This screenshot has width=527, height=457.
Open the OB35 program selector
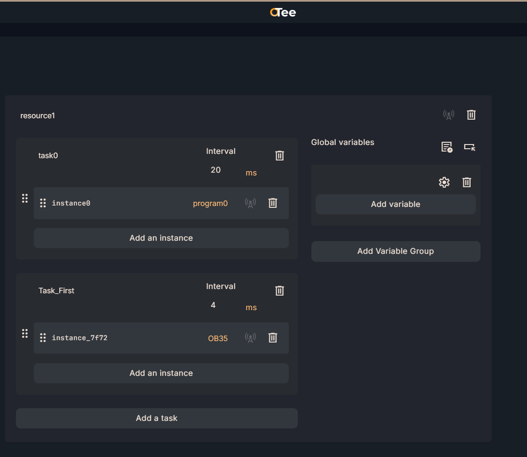[217, 338]
